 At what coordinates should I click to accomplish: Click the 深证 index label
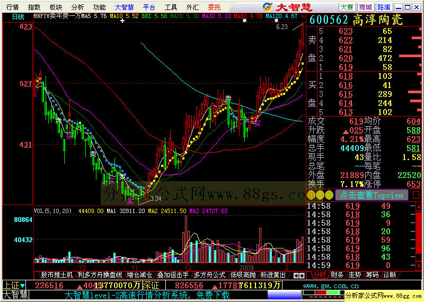click(x=151, y=286)
